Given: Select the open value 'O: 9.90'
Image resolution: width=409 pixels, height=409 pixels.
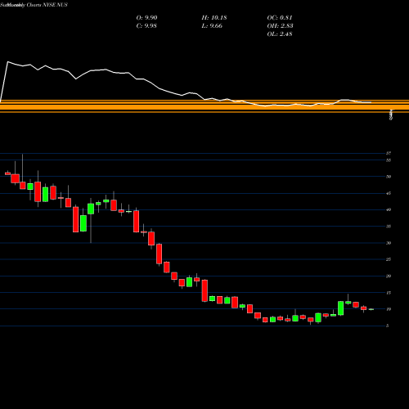Looking at the screenshot, I should [x=146, y=18].
